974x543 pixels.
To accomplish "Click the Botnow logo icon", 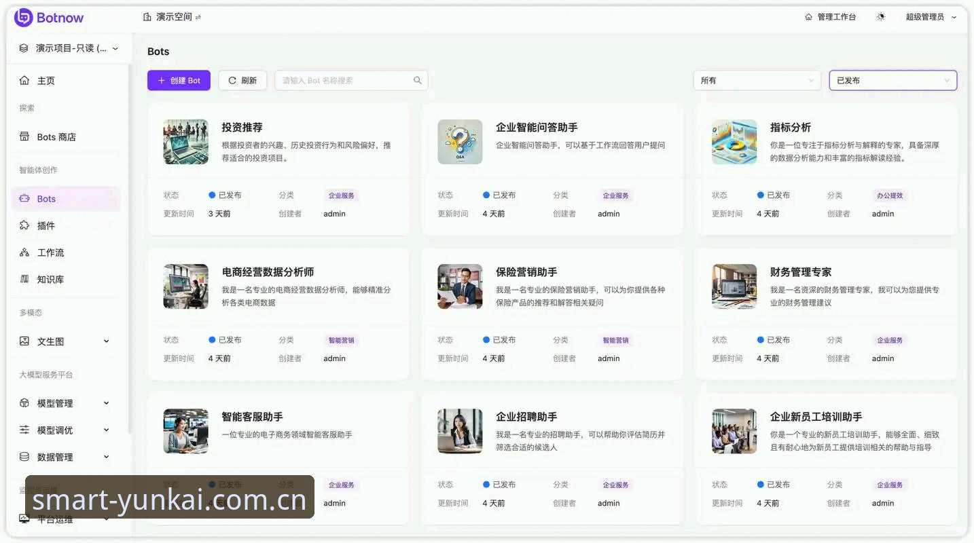I will click(x=23, y=18).
